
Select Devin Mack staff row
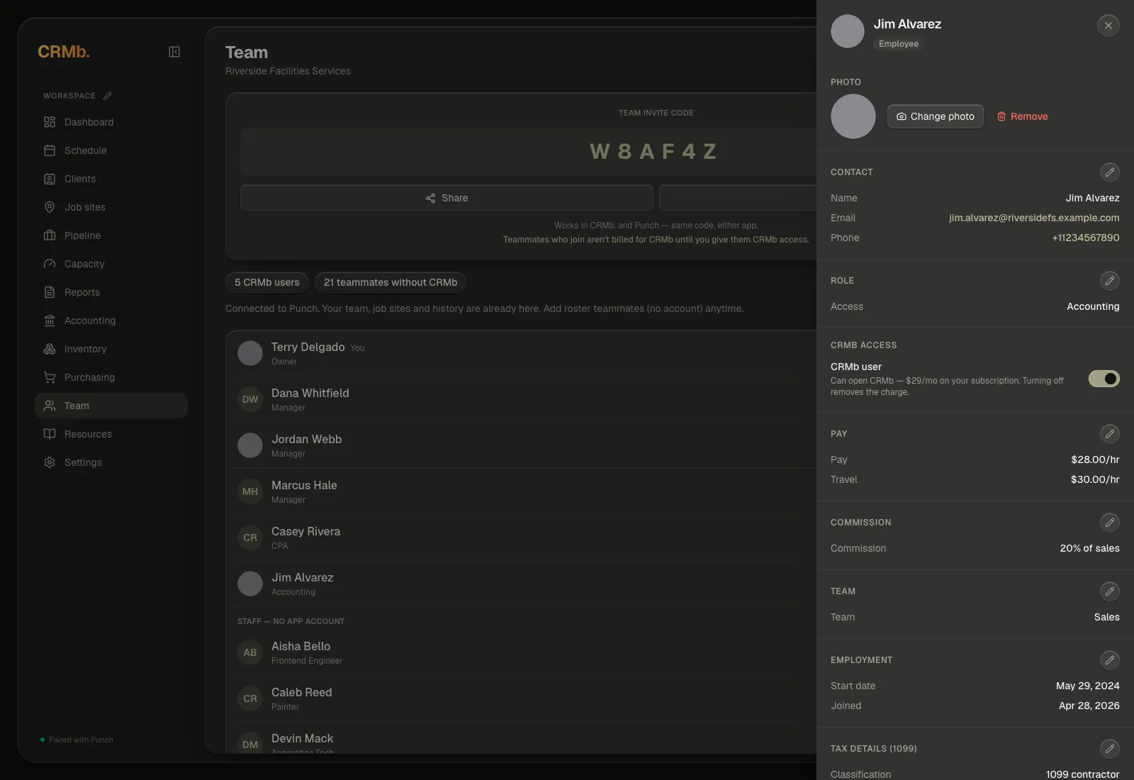pos(522,738)
